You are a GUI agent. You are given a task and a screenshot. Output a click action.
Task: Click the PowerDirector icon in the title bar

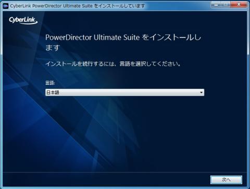tap(6, 6)
